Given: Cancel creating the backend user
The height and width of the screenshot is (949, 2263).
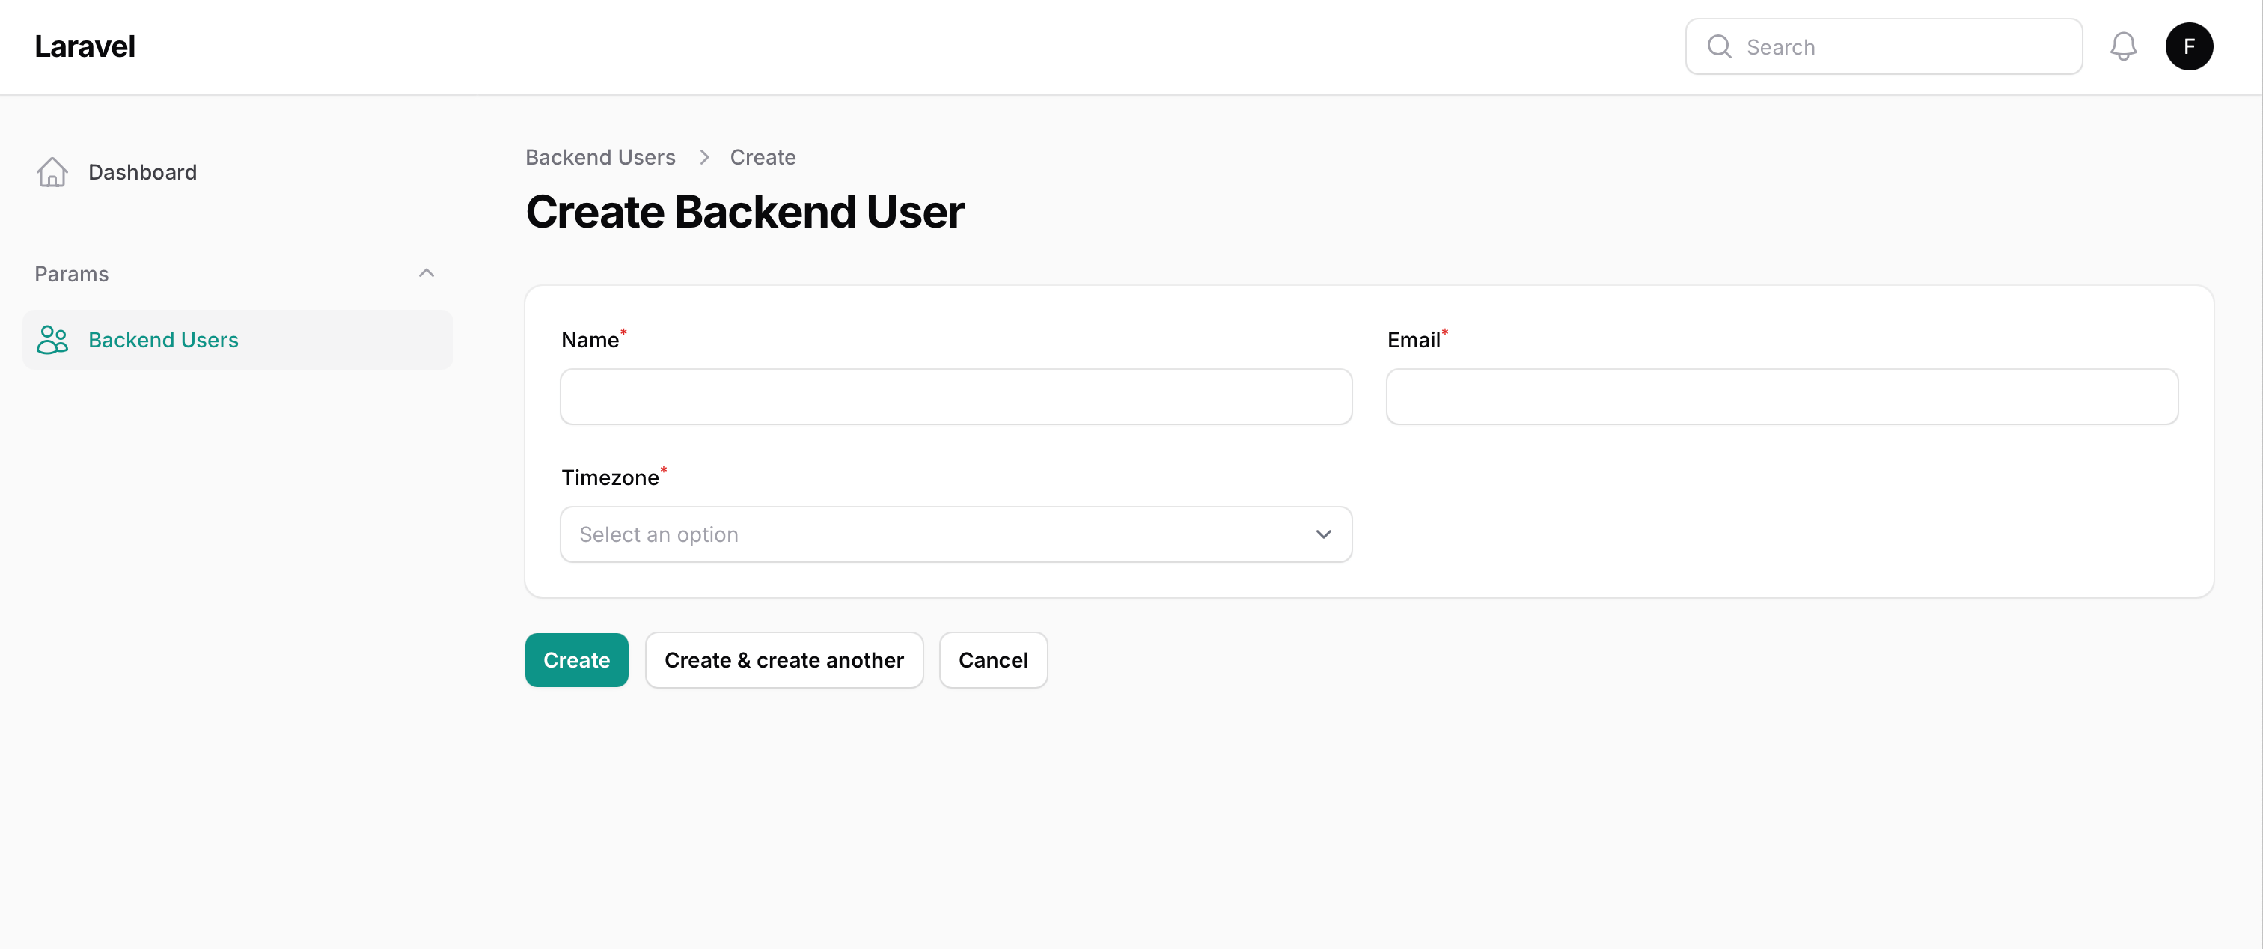Looking at the screenshot, I should click(x=993, y=660).
